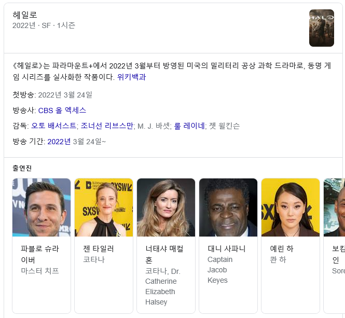Click the 예린 하 name text

[282, 248]
